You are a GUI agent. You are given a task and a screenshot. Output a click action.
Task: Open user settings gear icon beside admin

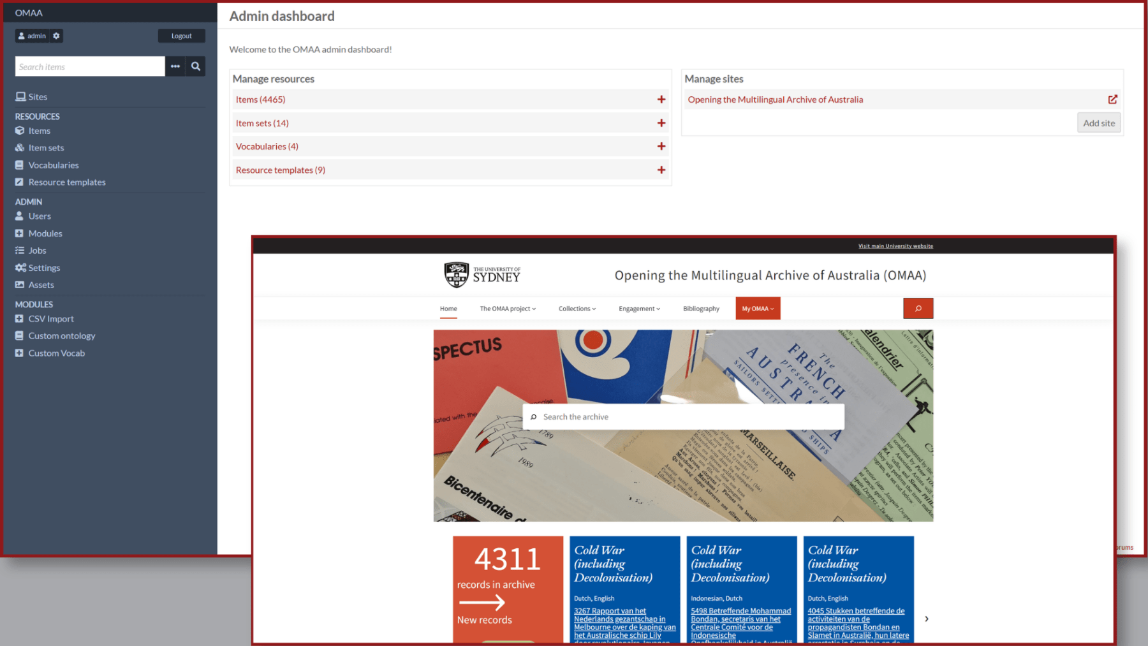point(56,36)
